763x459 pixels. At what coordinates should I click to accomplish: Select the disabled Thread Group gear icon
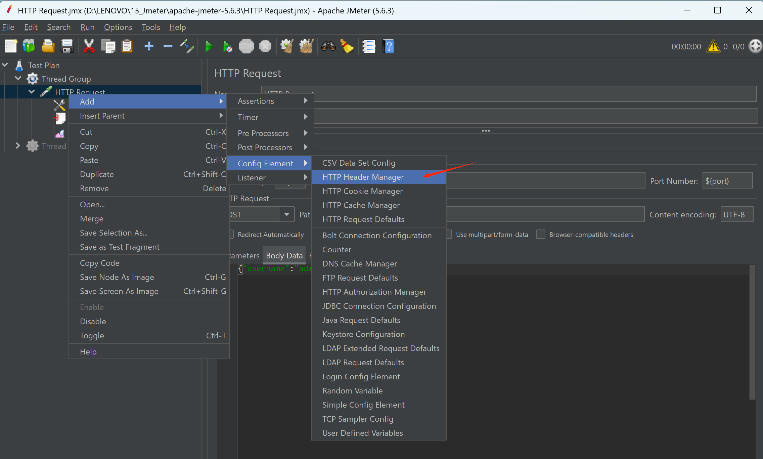33,146
